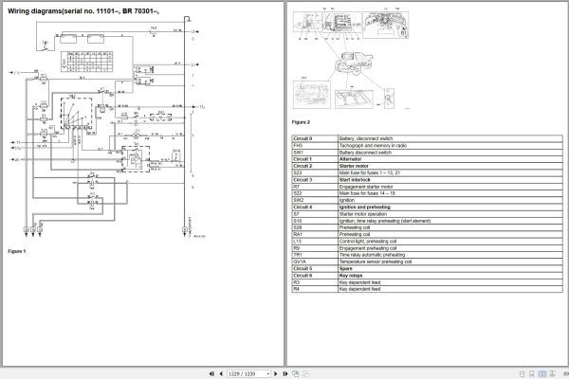The height and width of the screenshot is (379, 569).
Task: Go to the first page
Action: [x=211, y=373]
